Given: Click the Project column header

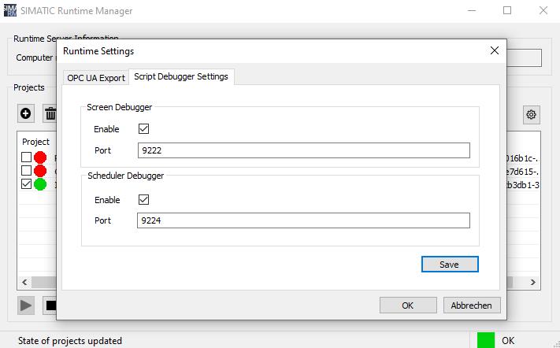Looking at the screenshot, I should 35,142.
